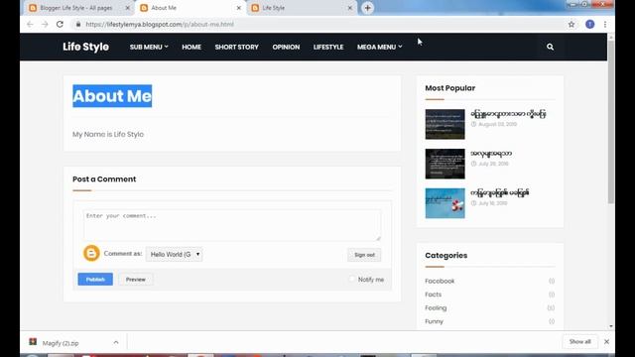Click the page vertical scrollbar thumb
The image size is (635, 357).
611,121
